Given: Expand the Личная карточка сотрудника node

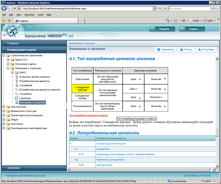Looking at the screenshot, I should (x=4, y=115).
